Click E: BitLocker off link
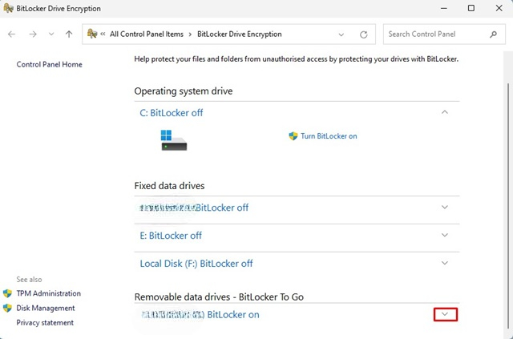513x339 pixels. point(171,236)
